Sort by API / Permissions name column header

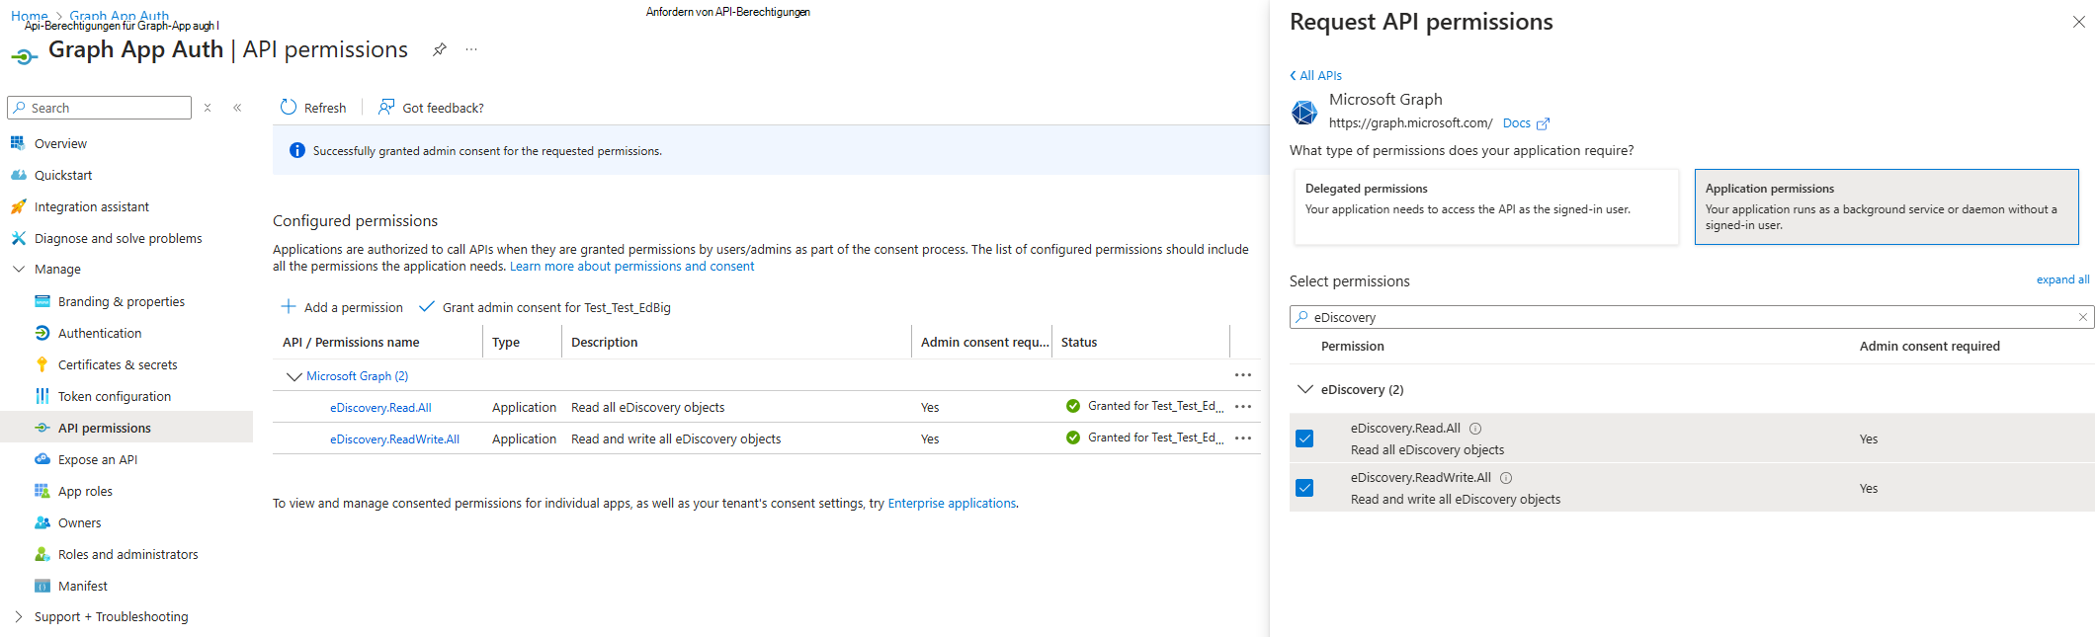click(351, 342)
